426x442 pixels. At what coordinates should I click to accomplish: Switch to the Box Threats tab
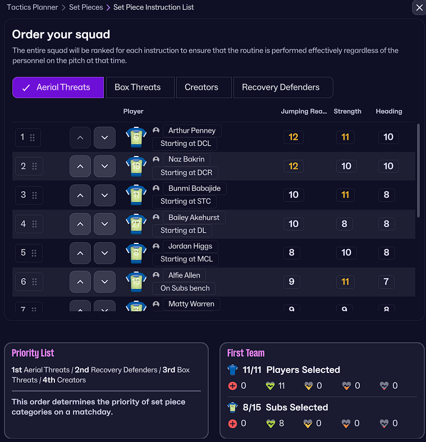[x=138, y=88]
